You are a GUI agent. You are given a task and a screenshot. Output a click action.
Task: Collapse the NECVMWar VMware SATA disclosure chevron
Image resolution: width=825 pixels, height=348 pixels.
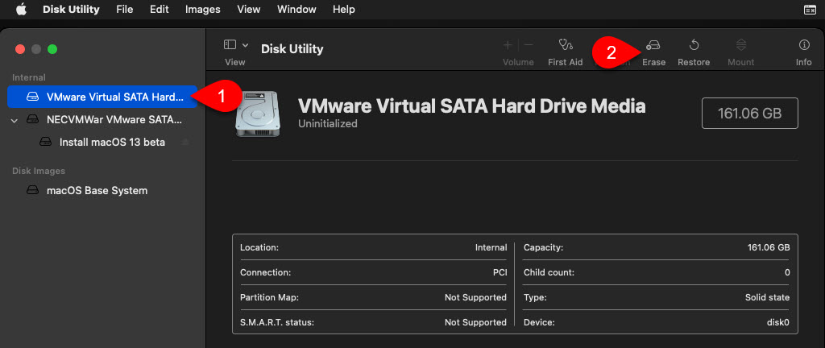pyautogui.click(x=15, y=120)
